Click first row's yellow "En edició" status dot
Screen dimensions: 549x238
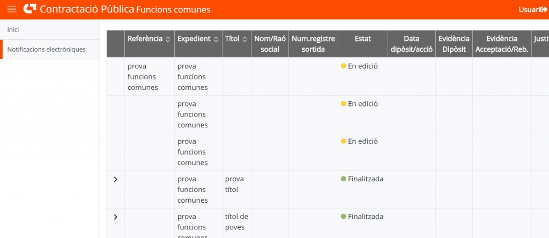(x=344, y=66)
